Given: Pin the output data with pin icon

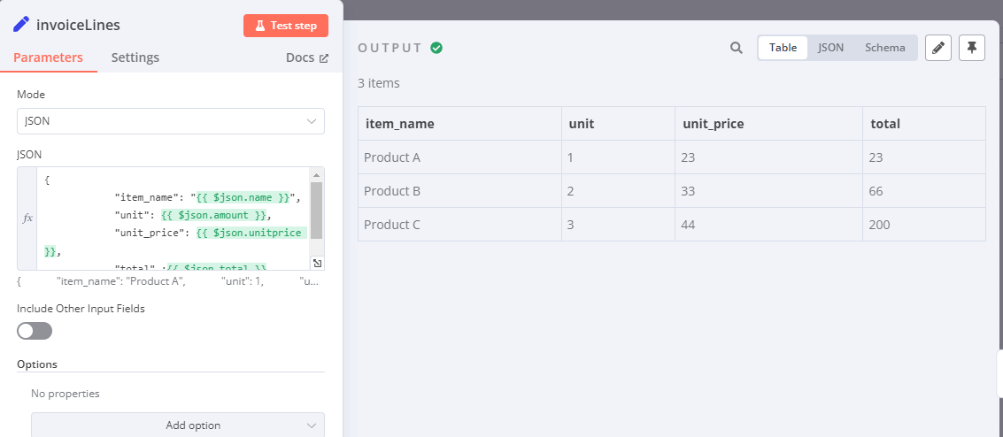Looking at the screenshot, I should click(972, 48).
